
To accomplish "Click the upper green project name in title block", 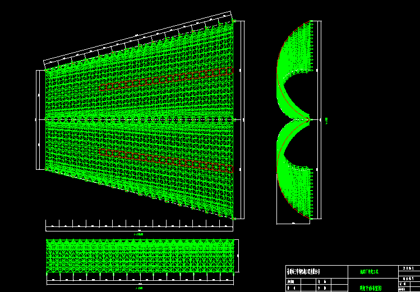I will (x=370, y=271).
